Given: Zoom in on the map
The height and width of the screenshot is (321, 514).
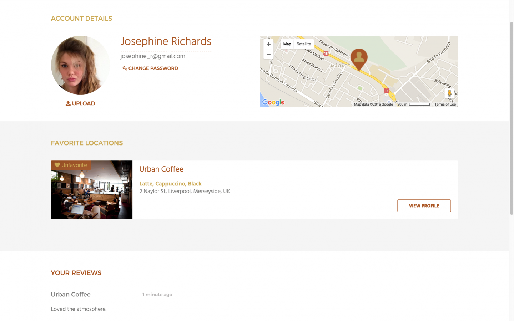Looking at the screenshot, I should coord(268,44).
